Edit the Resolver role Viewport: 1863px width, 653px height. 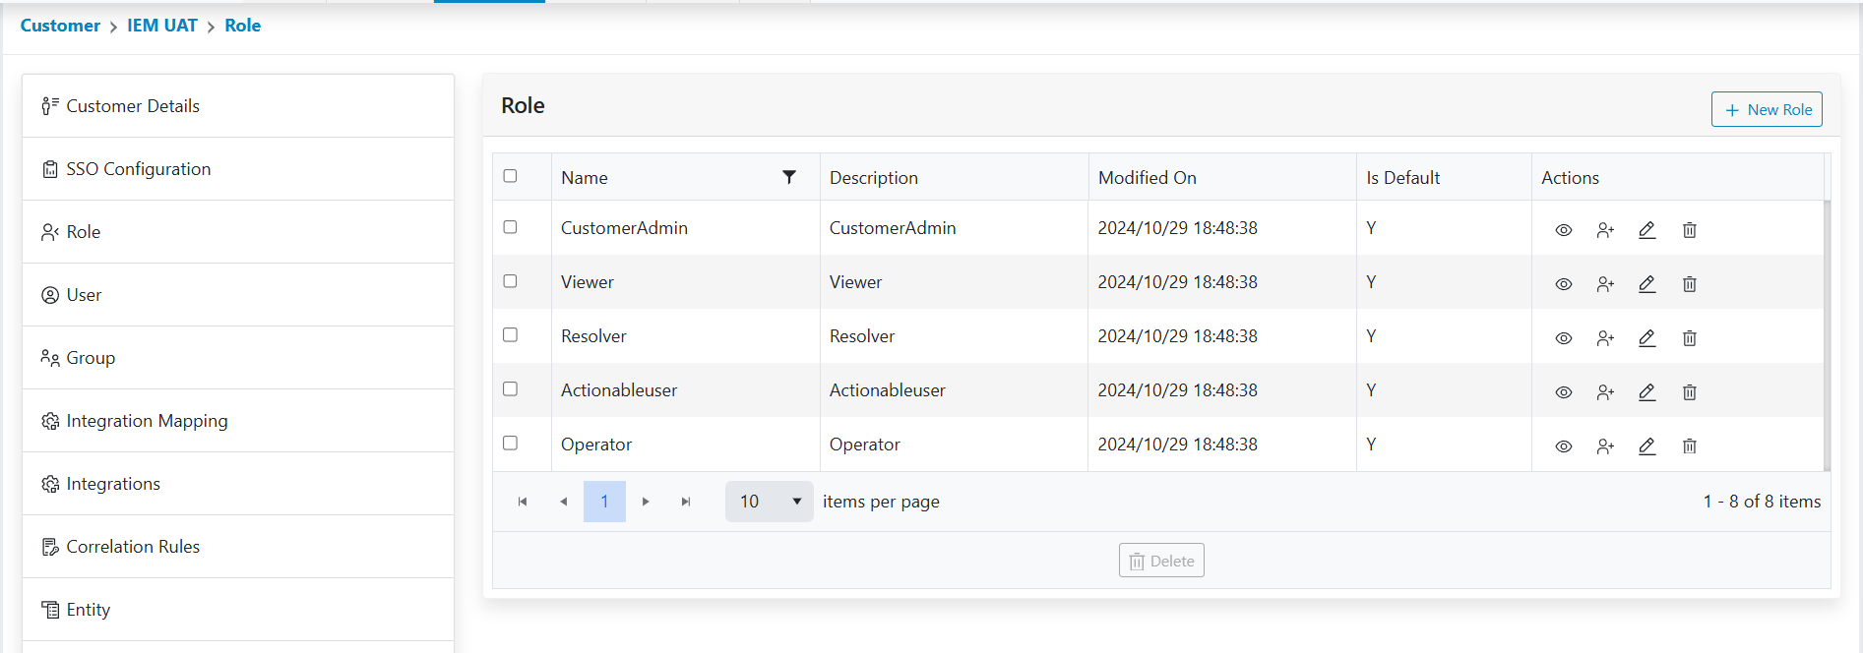click(x=1646, y=338)
